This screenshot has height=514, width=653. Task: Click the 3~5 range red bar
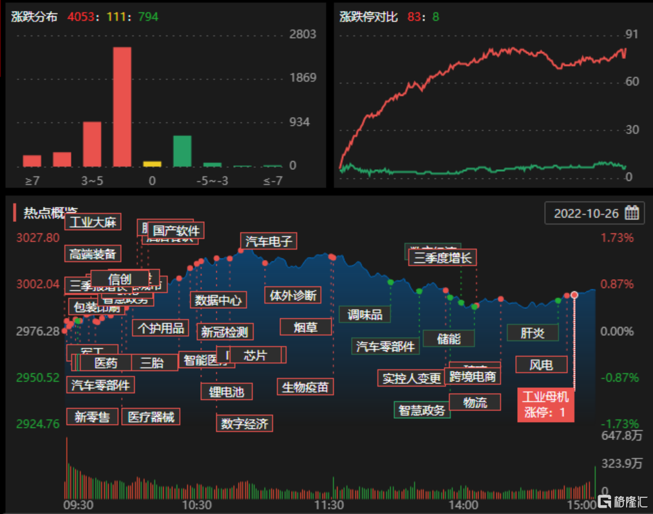(92, 144)
